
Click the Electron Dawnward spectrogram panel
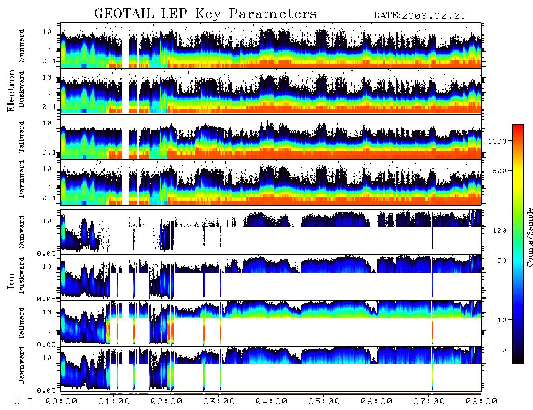[271, 182]
